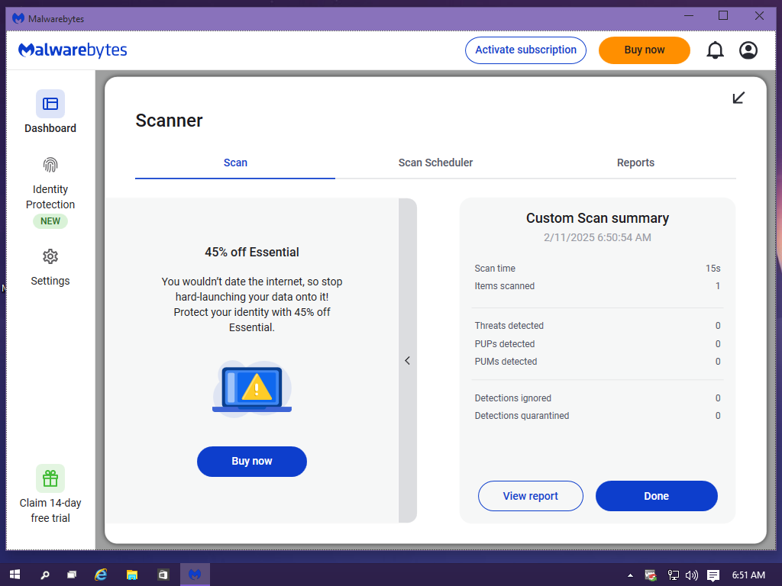
Task: Open File Explorer from the taskbar
Action: [131, 575]
